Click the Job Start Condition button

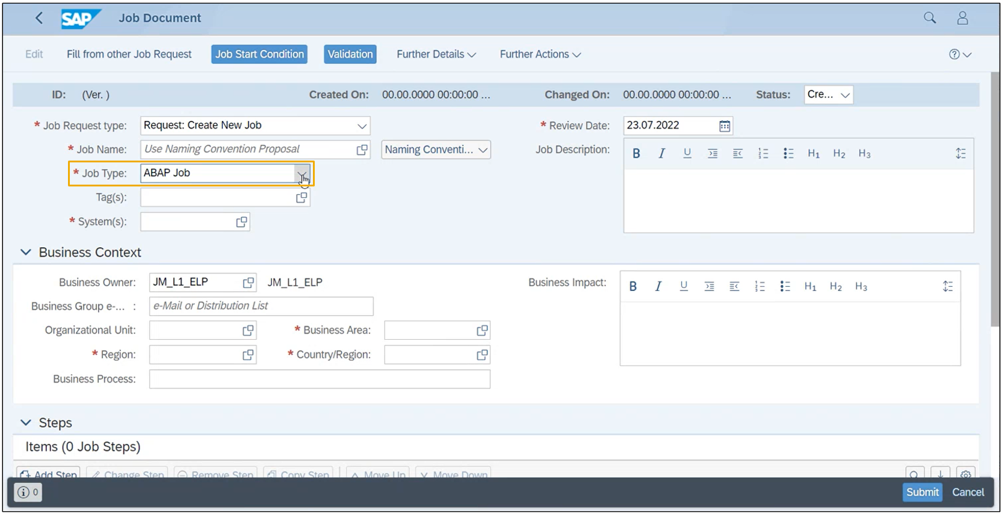tap(259, 54)
